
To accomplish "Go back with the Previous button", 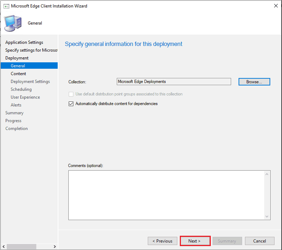I will coord(162,241).
